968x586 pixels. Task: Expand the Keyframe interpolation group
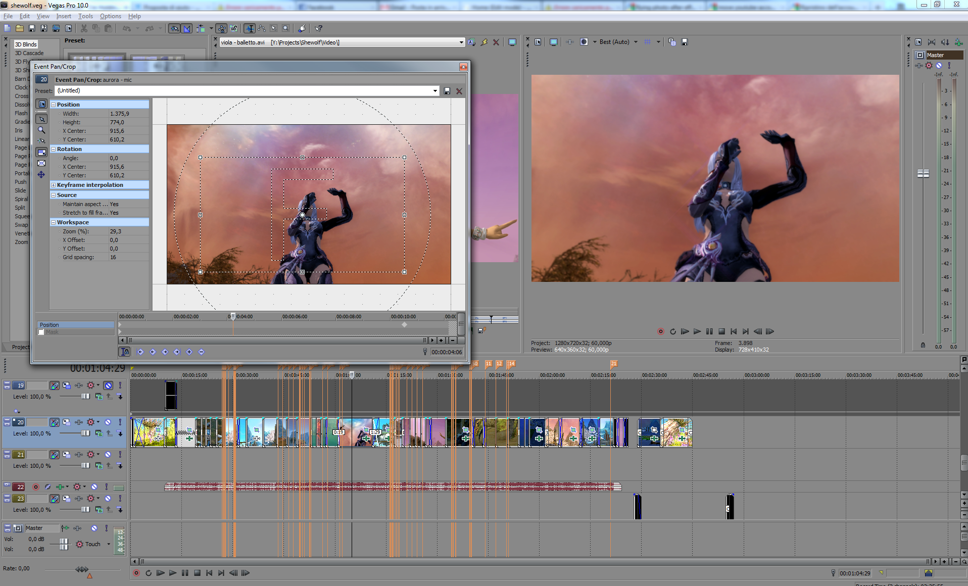[x=53, y=185]
